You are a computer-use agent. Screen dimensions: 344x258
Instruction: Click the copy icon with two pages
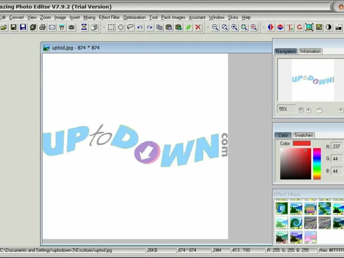160,28
